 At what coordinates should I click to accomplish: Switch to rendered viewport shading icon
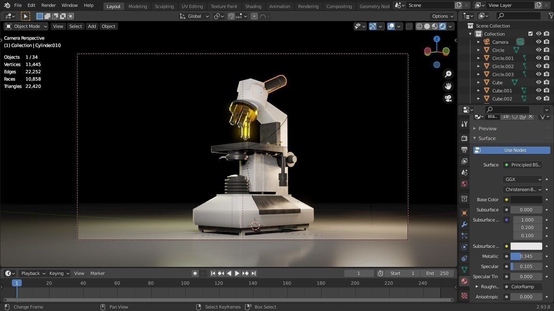pyautogui.click(x=442, y=26)
